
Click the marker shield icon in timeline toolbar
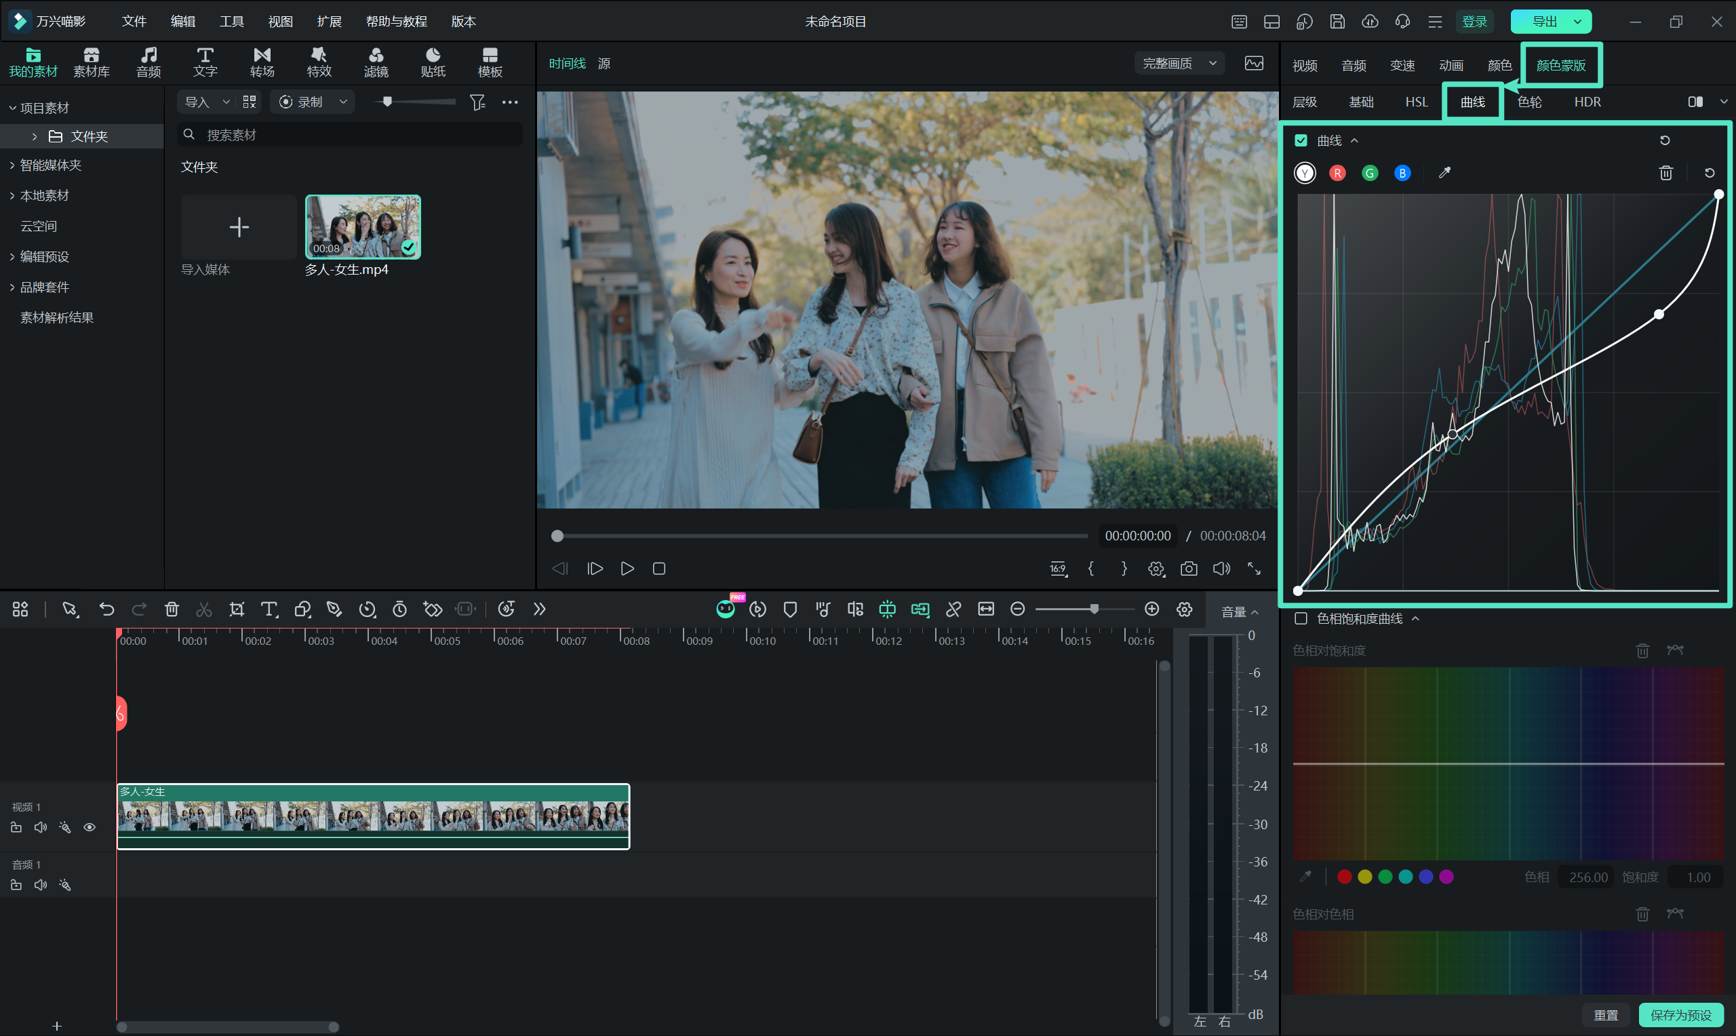click(790, 609)
